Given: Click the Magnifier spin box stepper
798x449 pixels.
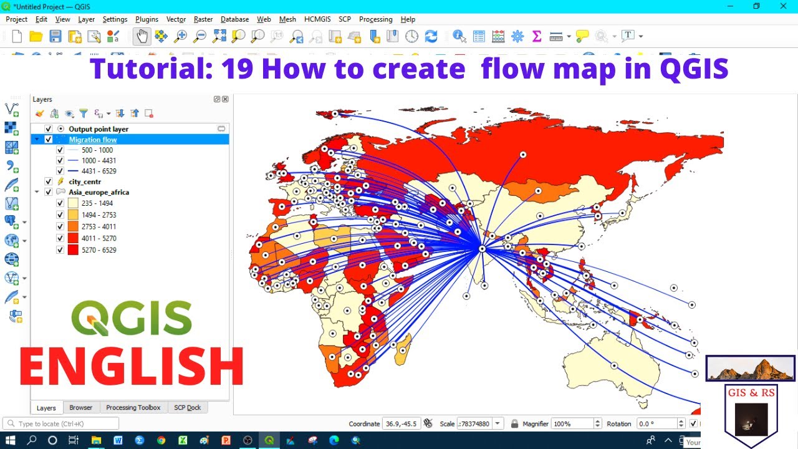Looking at the screenshot, I should 597,423.
